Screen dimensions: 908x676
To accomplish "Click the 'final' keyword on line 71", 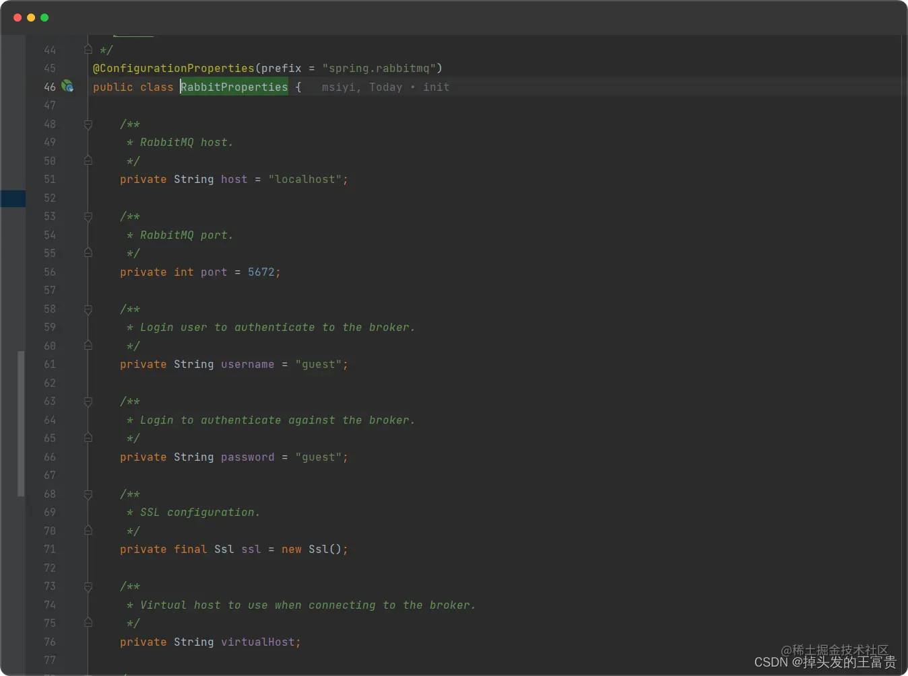I will click(x=191, y=549).
